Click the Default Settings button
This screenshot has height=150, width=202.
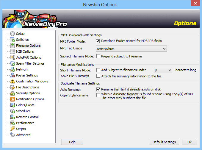point(164,142)
